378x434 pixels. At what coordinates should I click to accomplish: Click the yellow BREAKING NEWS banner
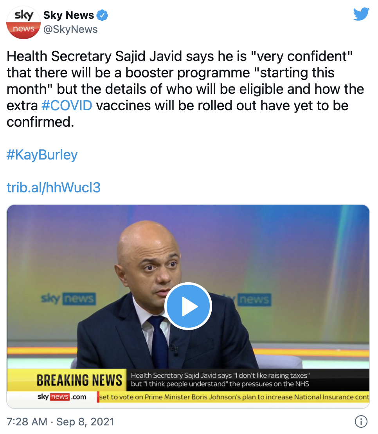coord(79,380)
